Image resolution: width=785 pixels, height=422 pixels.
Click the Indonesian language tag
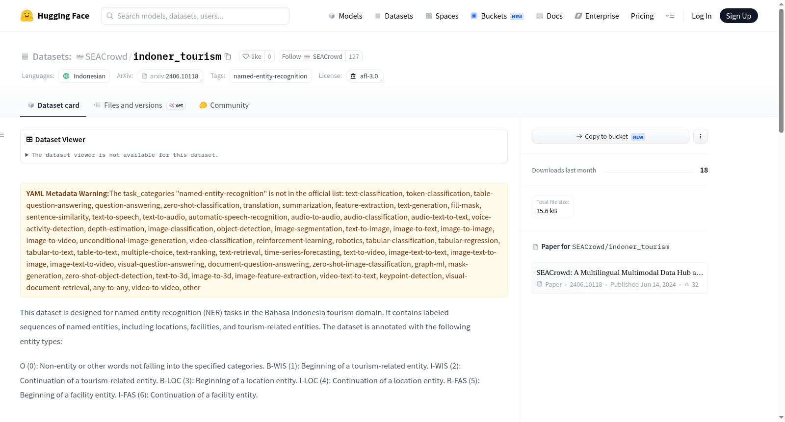(84, 76)
